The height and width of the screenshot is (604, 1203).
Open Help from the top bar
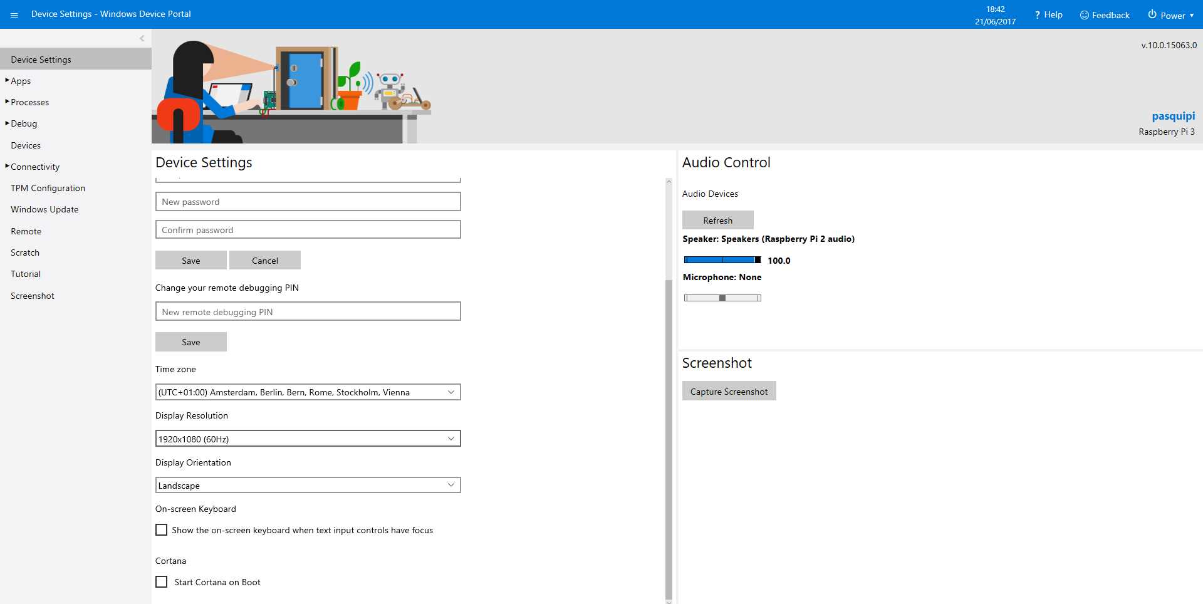(x=1048, y=15)
